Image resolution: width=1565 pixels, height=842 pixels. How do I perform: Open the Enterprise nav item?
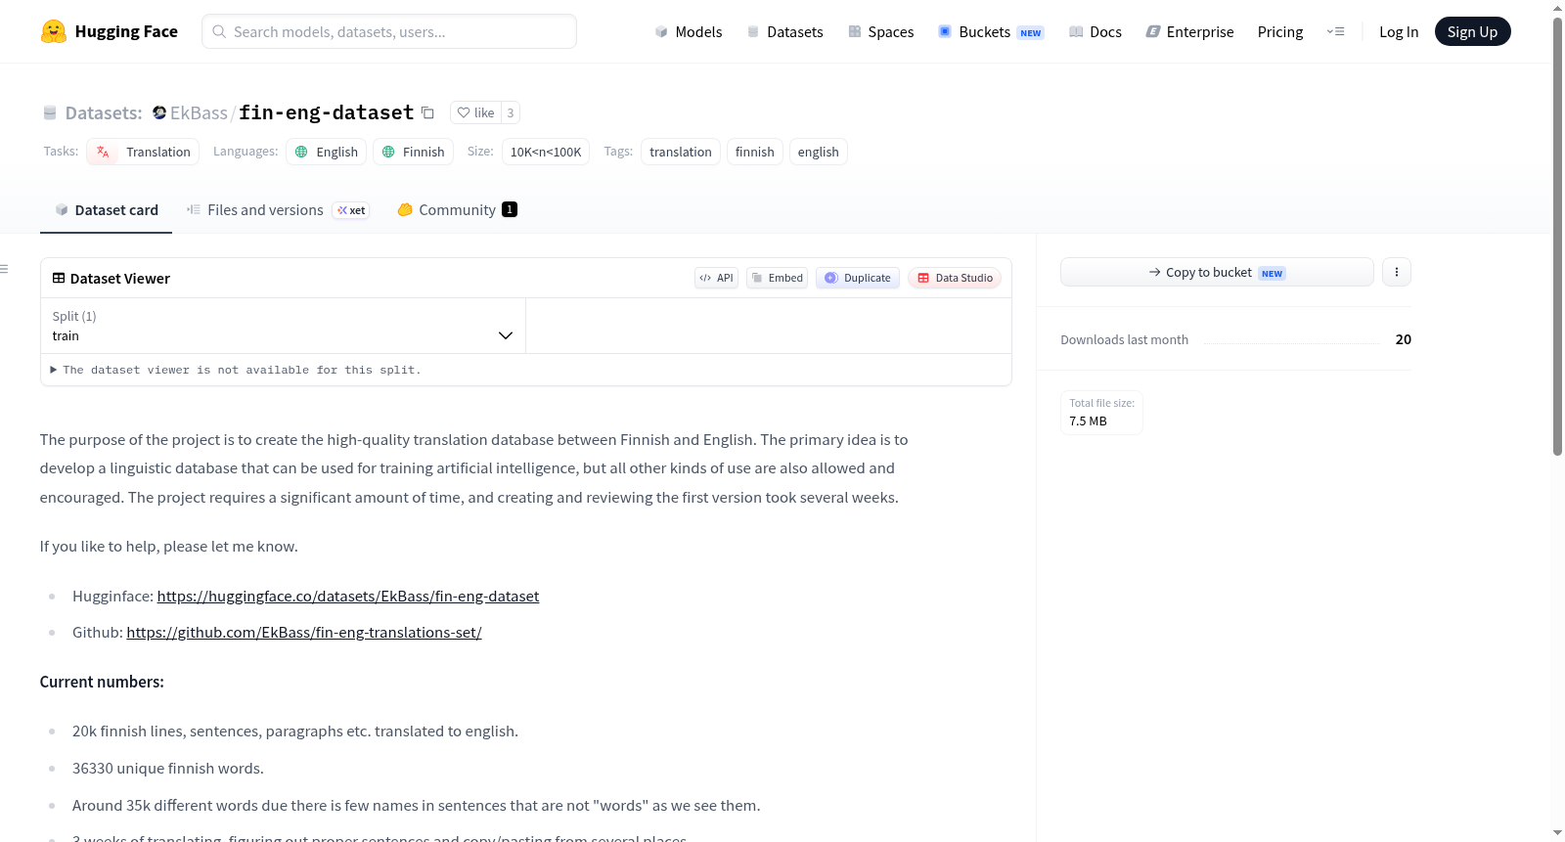pos(1189,31)
